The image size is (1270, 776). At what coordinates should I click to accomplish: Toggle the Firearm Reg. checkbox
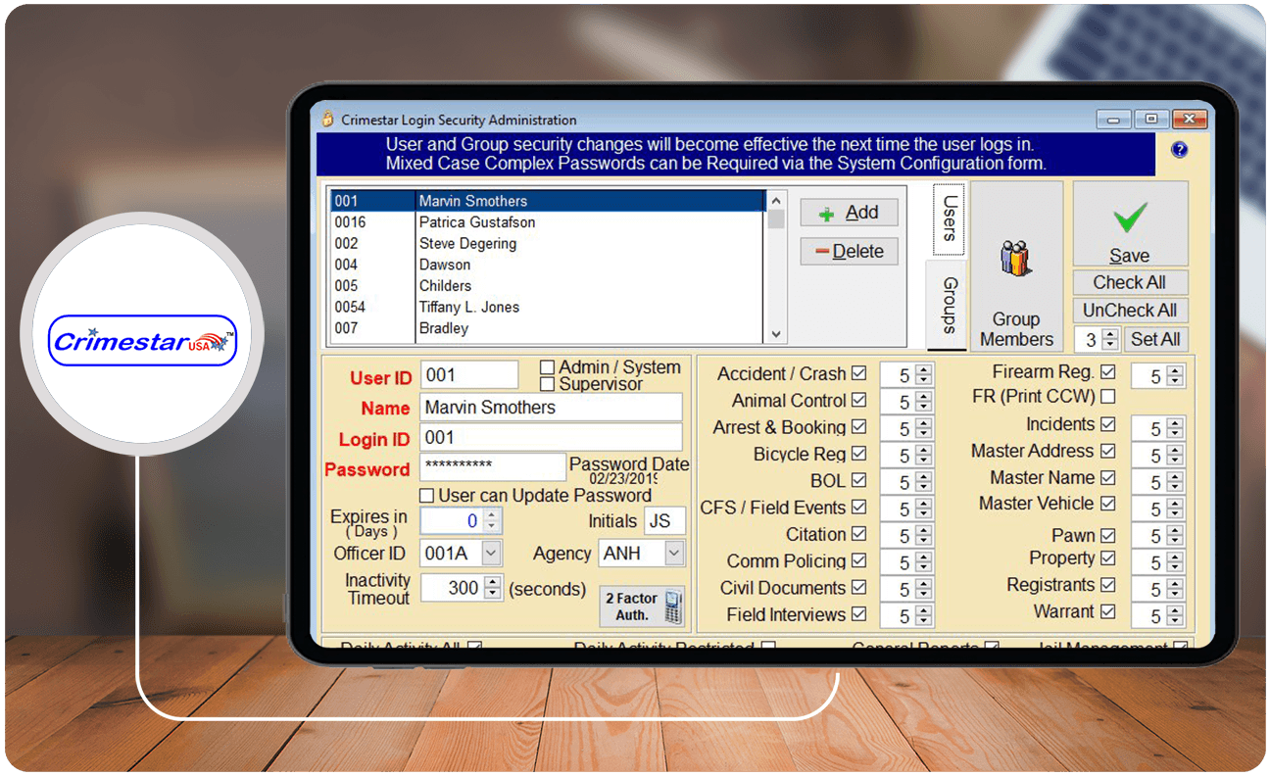click(1108, 371)
